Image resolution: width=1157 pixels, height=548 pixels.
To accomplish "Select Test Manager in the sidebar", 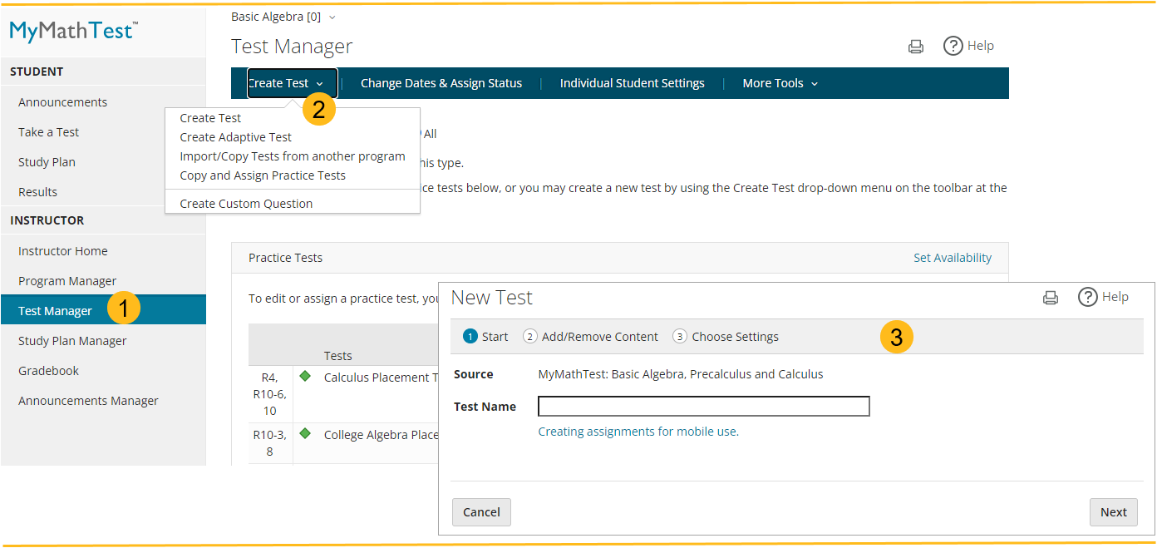I will [103, 310].
